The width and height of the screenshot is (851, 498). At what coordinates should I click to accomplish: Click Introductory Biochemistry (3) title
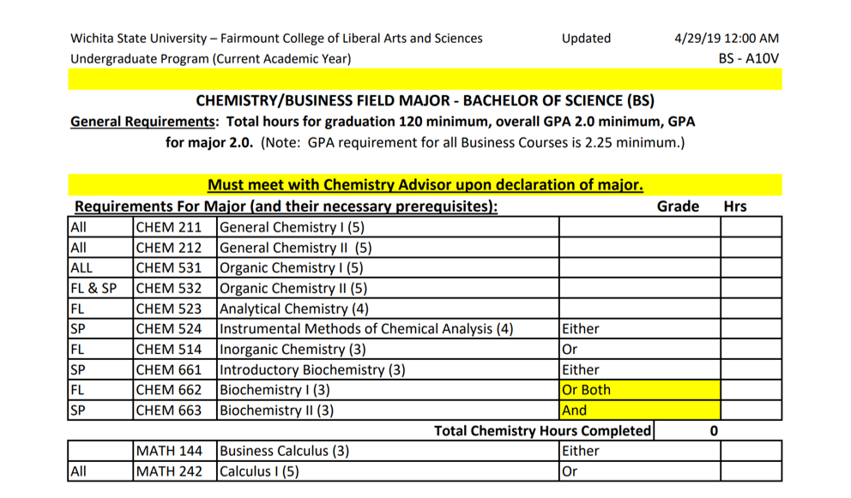click(x=312, y=370)
